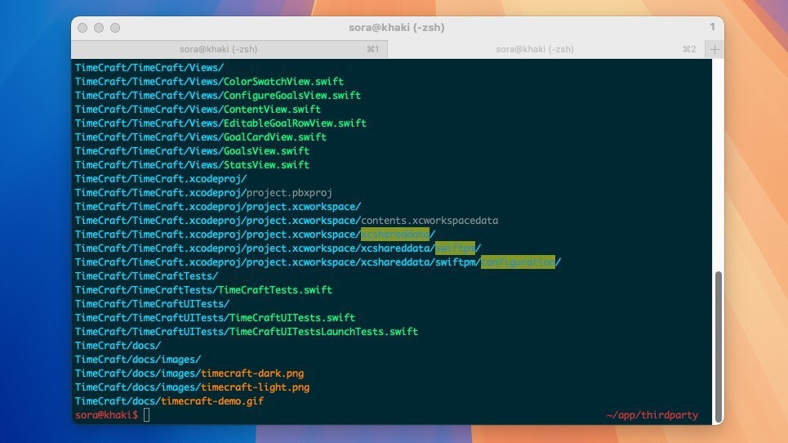Close the terminal window via the red button
Image resolution: width=788 pixels, height=443 pixels.
[x=82, y=28]
